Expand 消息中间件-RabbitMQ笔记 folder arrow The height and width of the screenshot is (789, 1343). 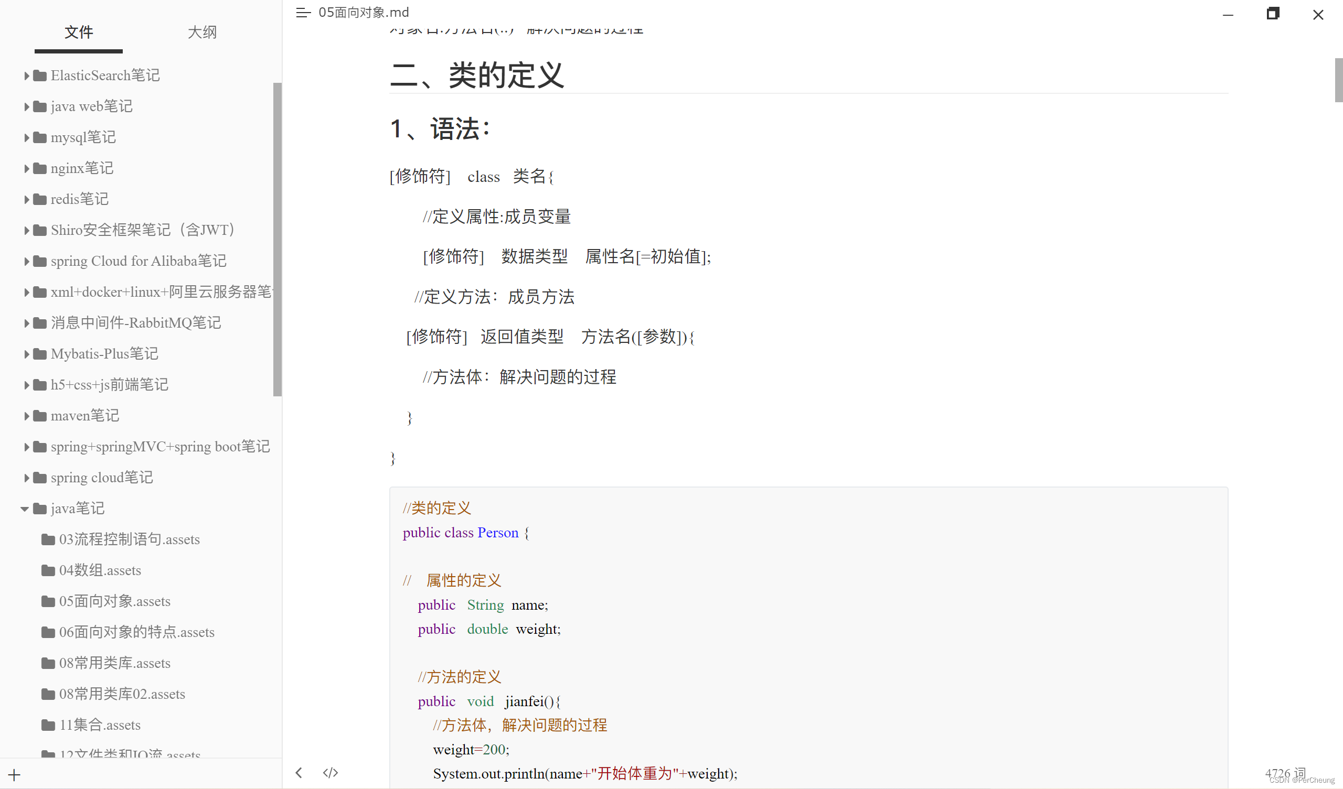click(26, 323)
